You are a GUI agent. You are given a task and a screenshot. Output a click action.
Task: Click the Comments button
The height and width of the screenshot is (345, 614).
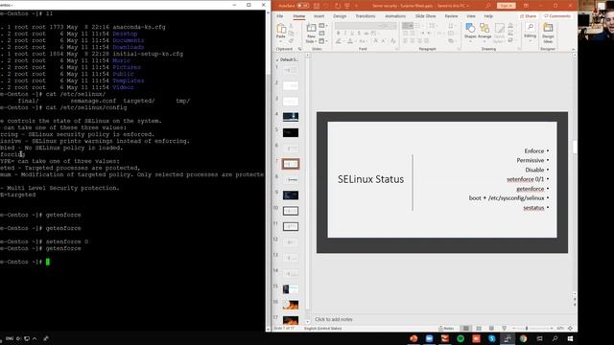point(557,16)
